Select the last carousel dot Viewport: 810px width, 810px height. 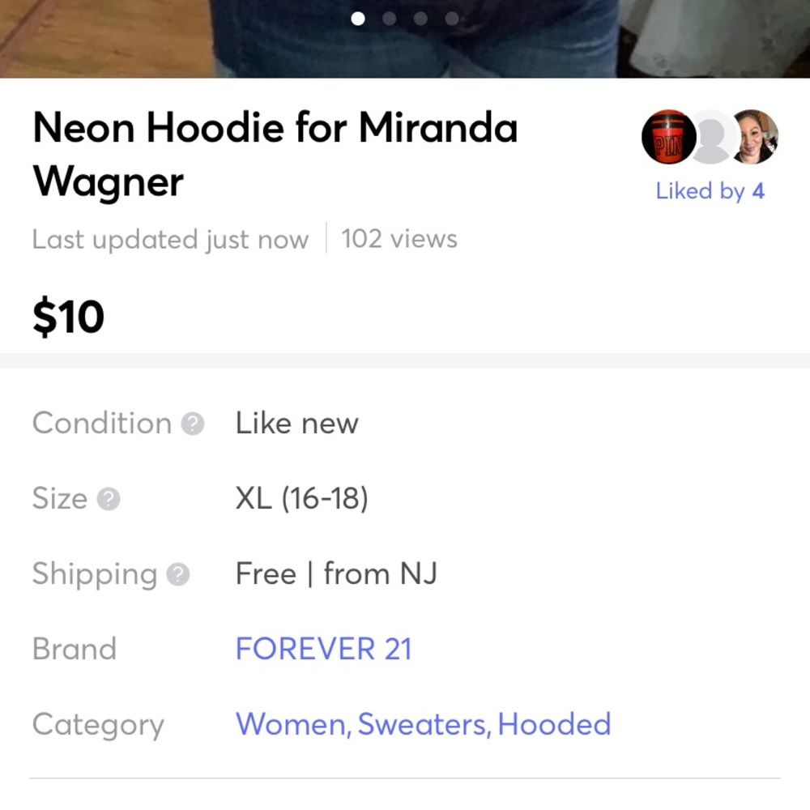(x=452, y=19)
